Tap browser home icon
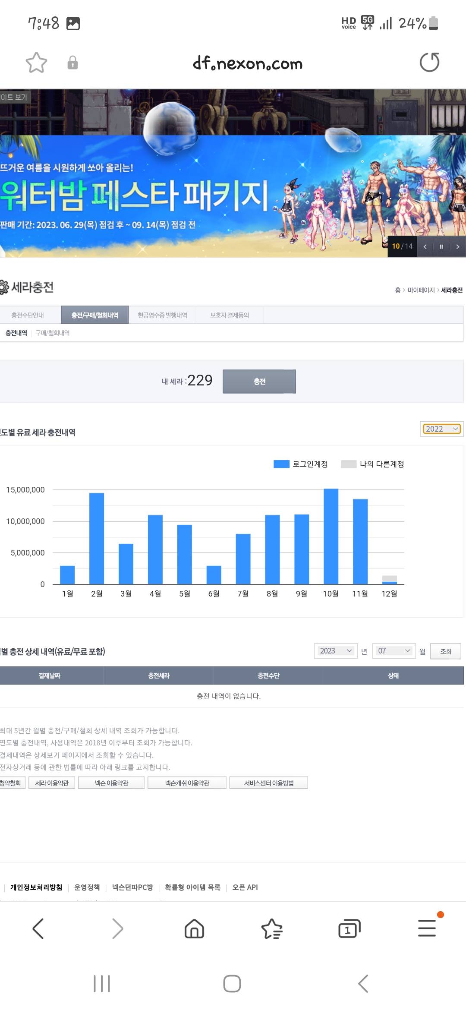The image size is (466, 1010). [194, 928]
